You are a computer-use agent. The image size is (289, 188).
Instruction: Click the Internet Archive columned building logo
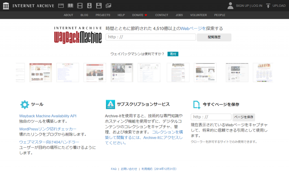(6, 5)
